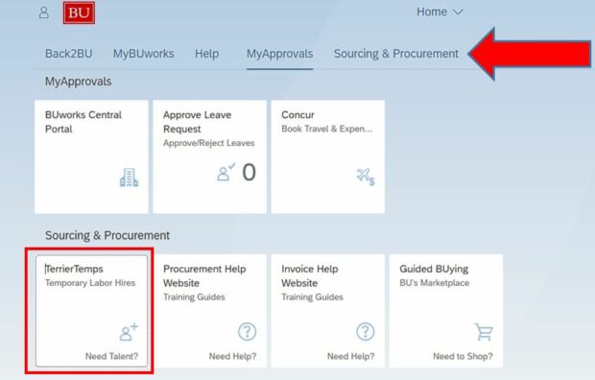Viewport: 595px width, 380px height.
Task: Click the shopping cart icon
Action: [x=484, y=332]
